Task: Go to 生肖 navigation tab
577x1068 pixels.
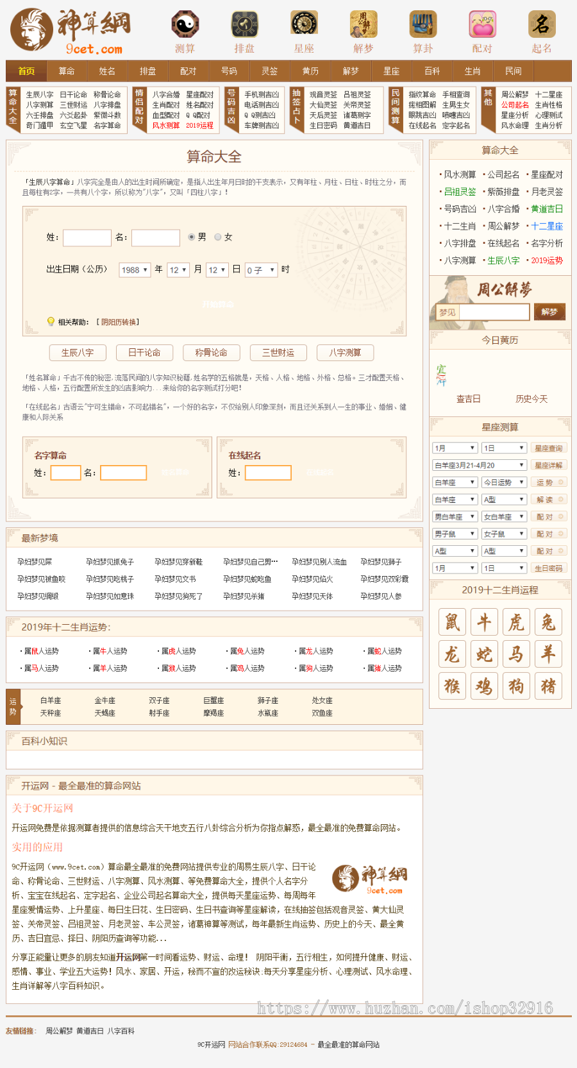Action: click(472, 71)
